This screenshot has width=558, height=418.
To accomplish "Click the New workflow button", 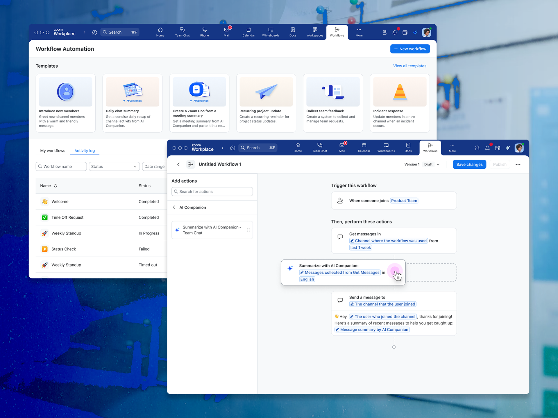I will coord(410,49).
